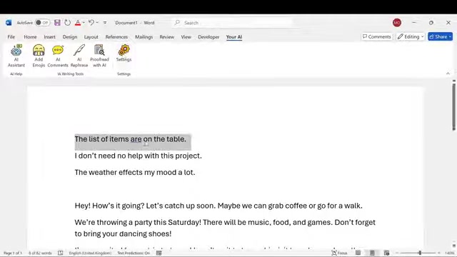Run Proofread with AI
The width and height of the screenshot is (457, 257).
[99, 56]
